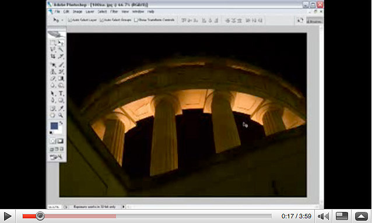Play the video

8,216
